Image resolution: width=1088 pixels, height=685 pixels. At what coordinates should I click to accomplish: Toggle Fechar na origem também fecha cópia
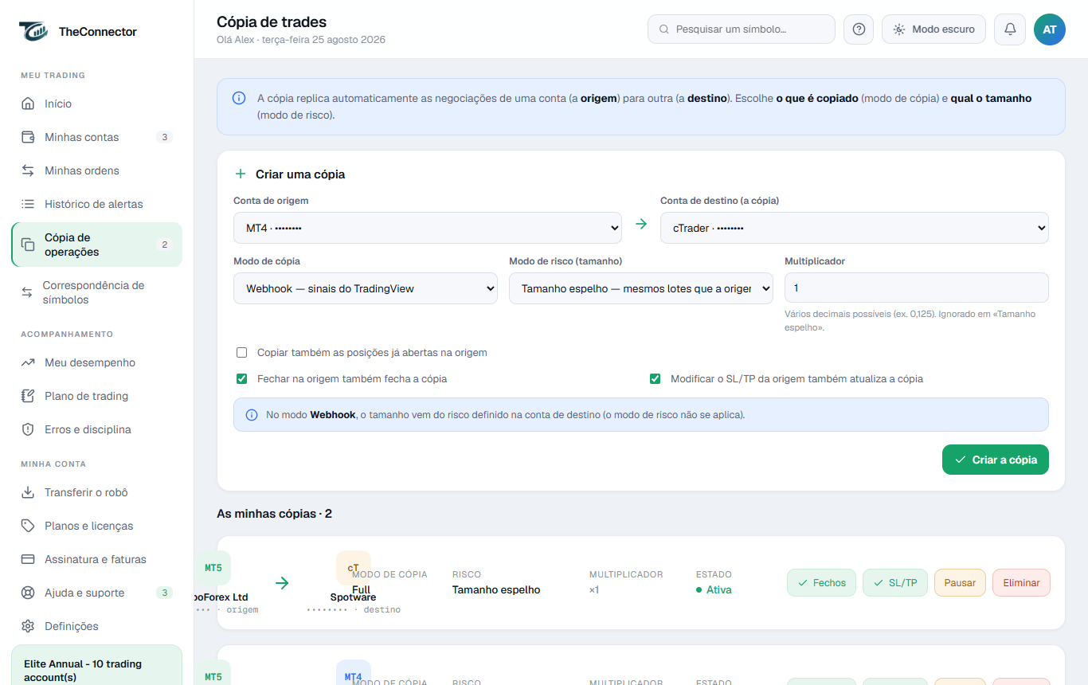[x=242, y=378]
